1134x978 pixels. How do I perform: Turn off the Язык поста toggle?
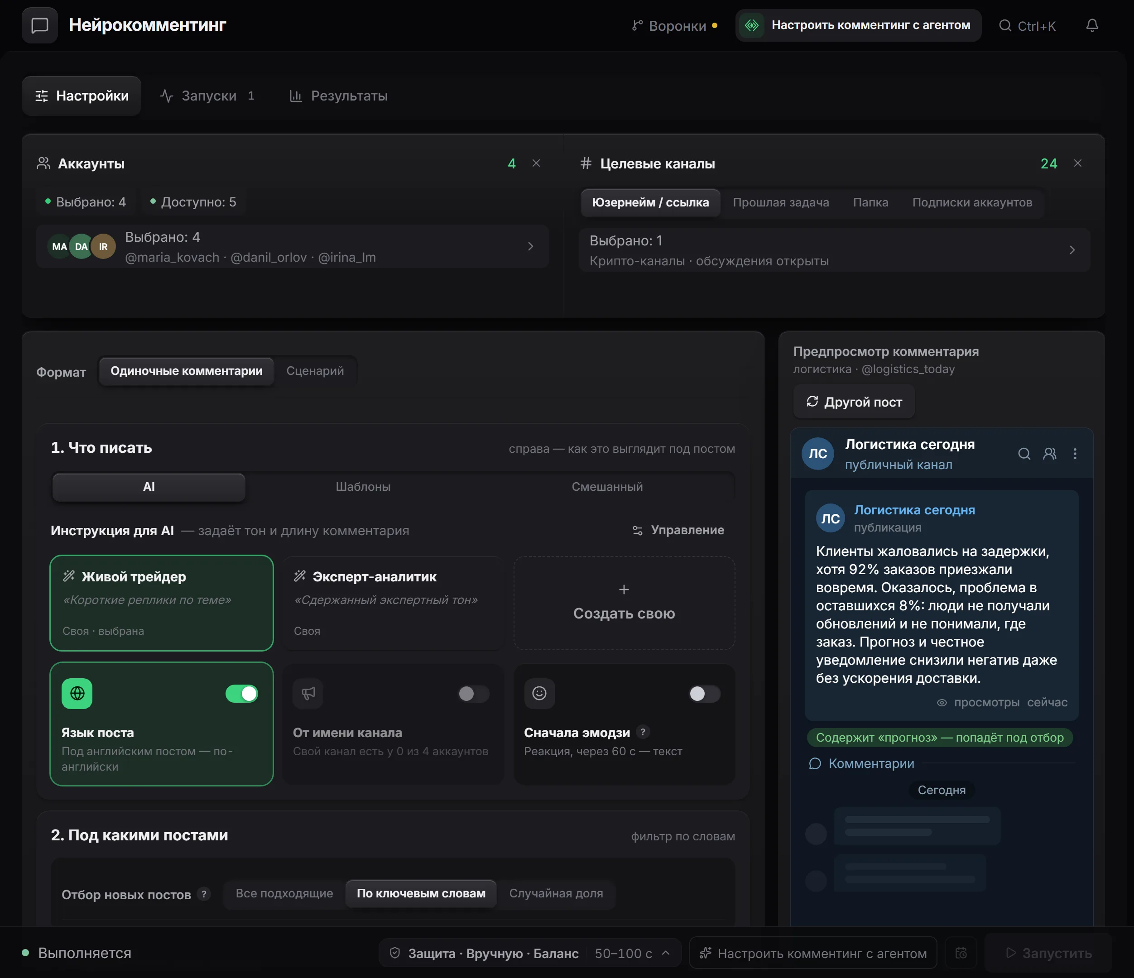pos(242,693)
